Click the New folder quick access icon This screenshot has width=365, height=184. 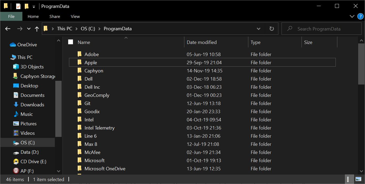point(26,6)
